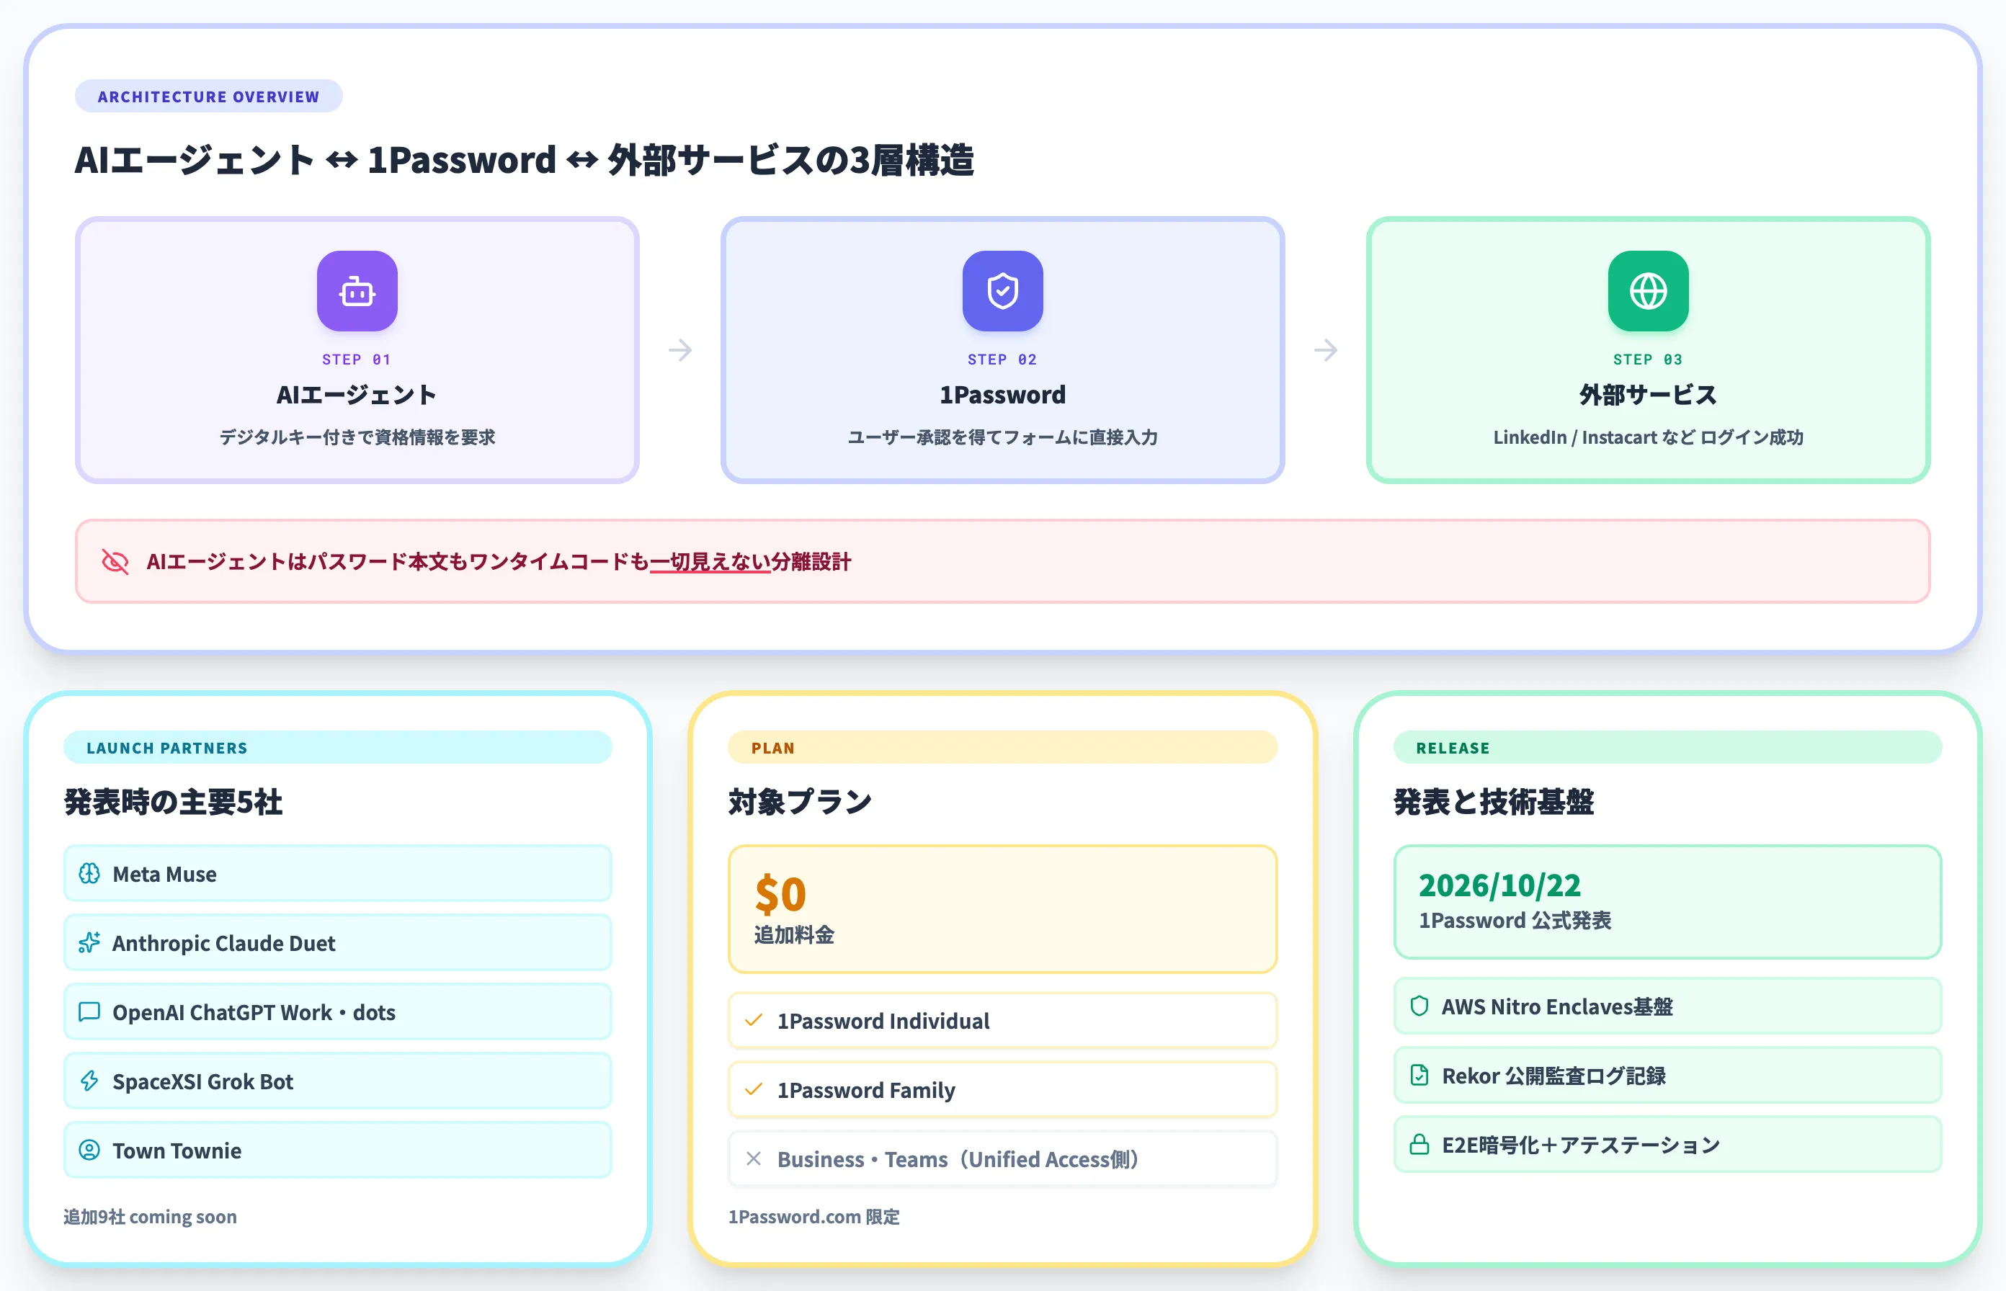Select the PLAN label pill
This screenshot has height=1291, width=2006.
coord(1002,748)
